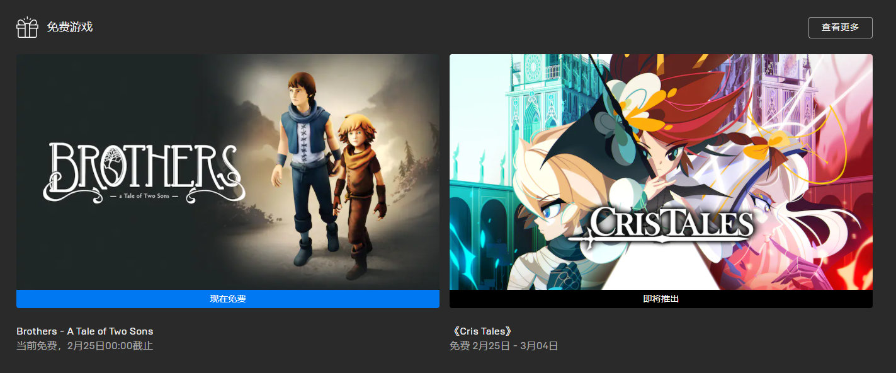
Task: Click the blue 现在免费 banner
Action: 228,299
